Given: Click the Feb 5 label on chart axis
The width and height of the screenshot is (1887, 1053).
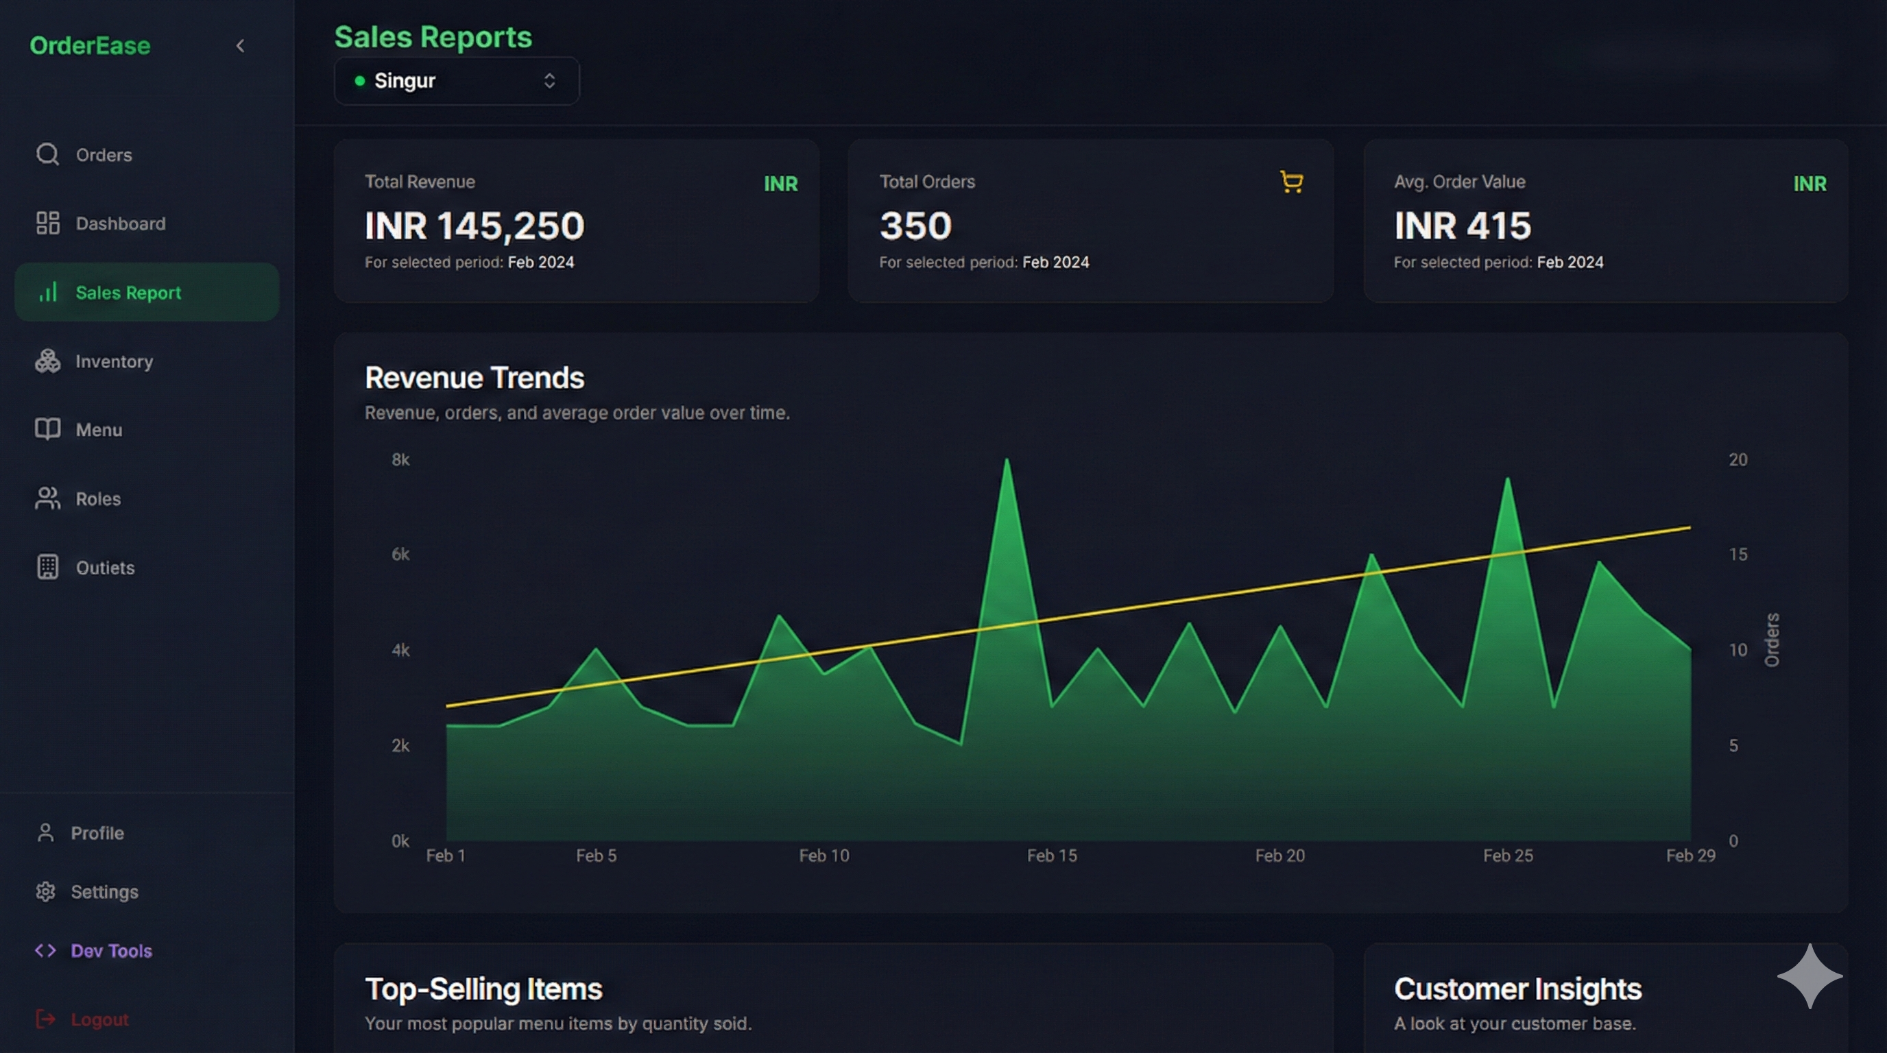Looking at the screenshot, I should (x=597, y=856).
